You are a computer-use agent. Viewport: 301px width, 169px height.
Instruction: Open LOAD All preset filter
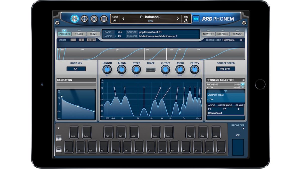point(115,19)
